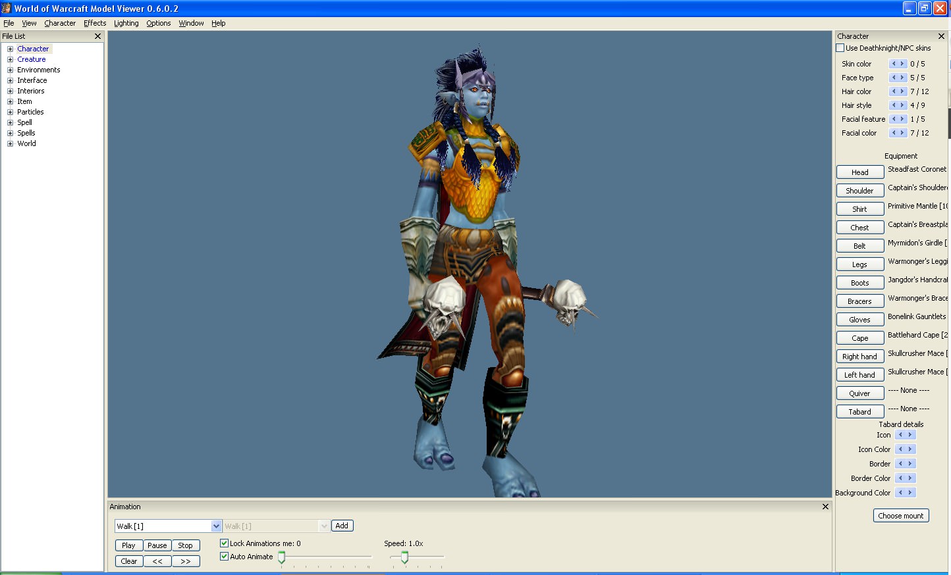
Task: Previous tabard Border Color arrow
Action: 900,478
